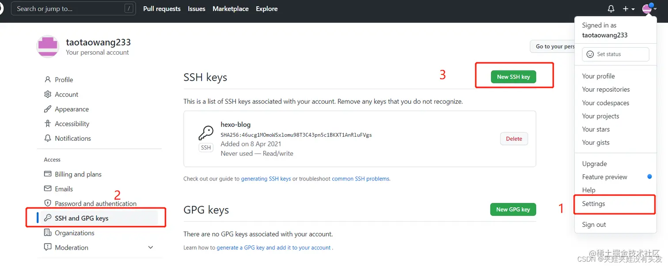Open the plus create-new dropdown
The width and height of the screenshot is (668, 266).
(628, 9)
